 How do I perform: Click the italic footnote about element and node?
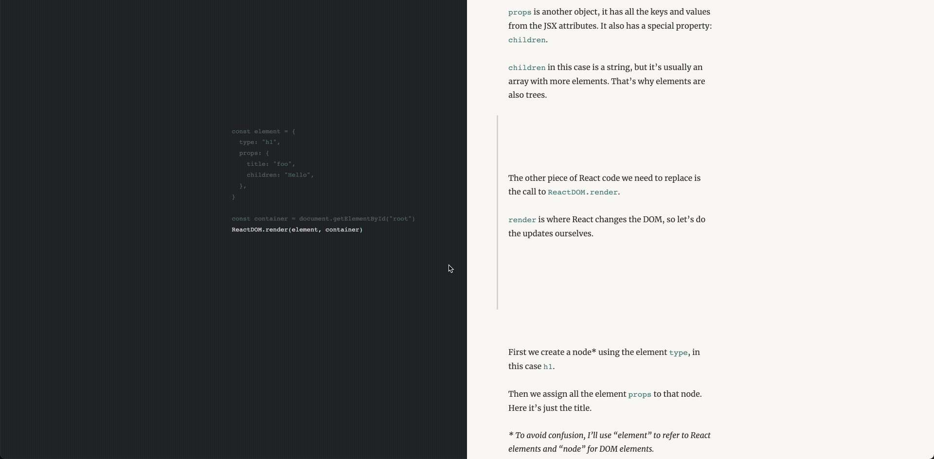click(609, 442)
